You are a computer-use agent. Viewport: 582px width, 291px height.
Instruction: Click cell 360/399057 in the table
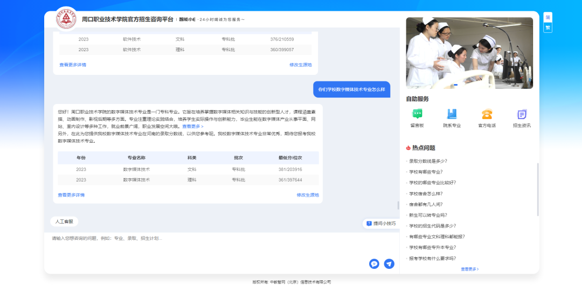point(282,50)
